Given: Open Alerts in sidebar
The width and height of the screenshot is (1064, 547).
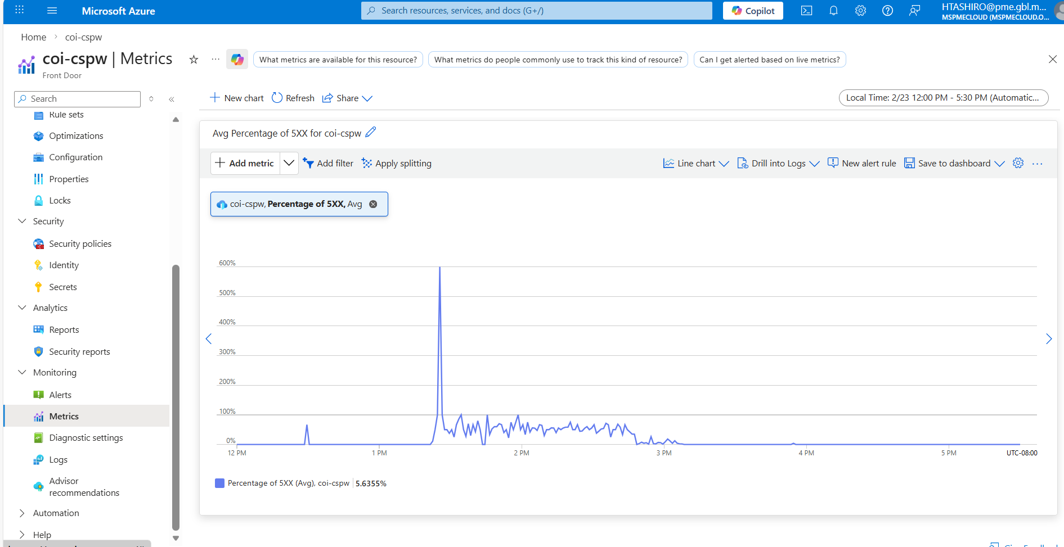Looking at the screenshot, I should point(60,395).
